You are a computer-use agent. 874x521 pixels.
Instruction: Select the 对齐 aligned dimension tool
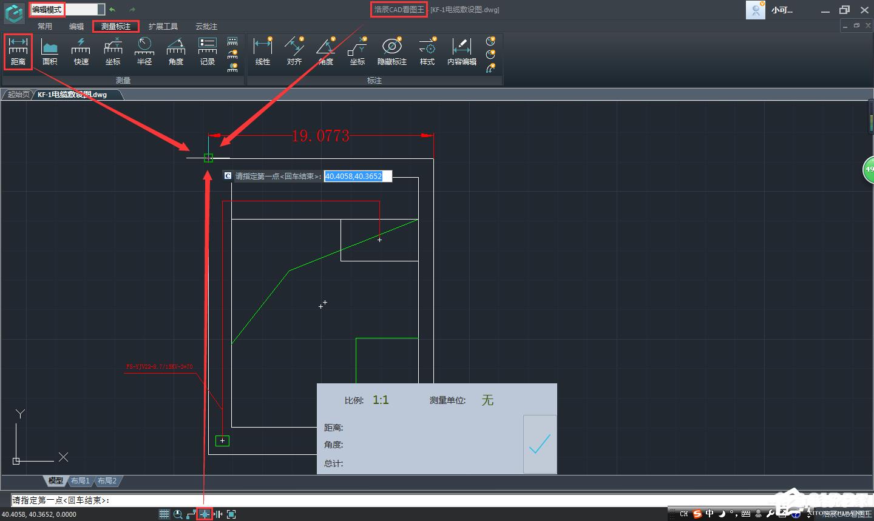pyautogui.click(x=294, y=52)
